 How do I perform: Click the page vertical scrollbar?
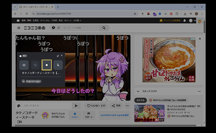204,27
